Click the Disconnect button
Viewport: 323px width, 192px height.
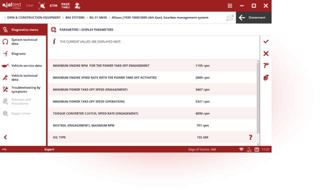254,17
